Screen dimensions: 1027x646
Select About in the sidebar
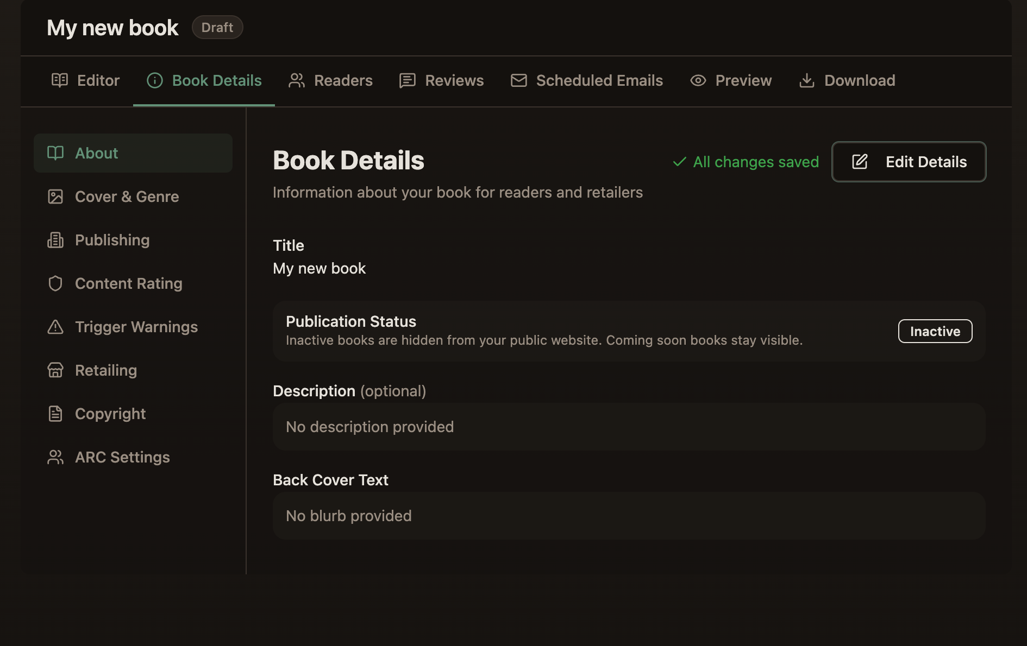click(x=133, y=153)
